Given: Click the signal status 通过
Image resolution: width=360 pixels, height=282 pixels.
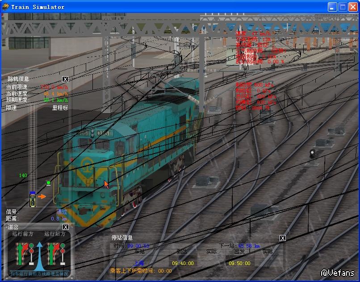Looking at the screenshot, I should 62,212.
